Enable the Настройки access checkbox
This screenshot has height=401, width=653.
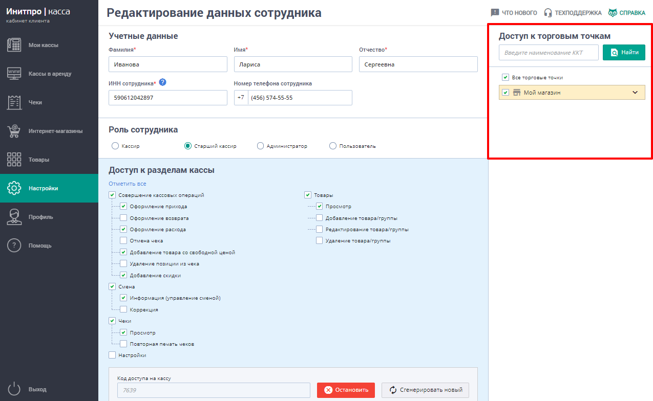tap(112, 355)
